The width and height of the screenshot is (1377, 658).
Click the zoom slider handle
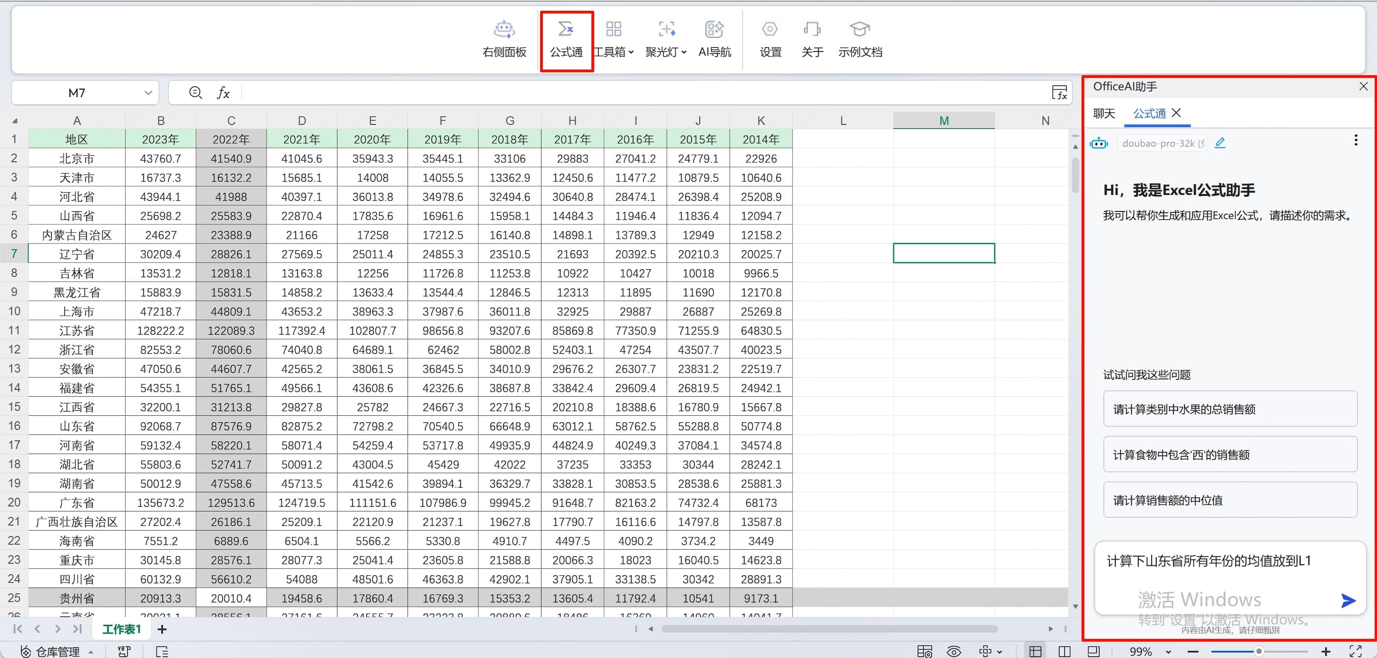pyautogui.click(x=1259, y=651)
